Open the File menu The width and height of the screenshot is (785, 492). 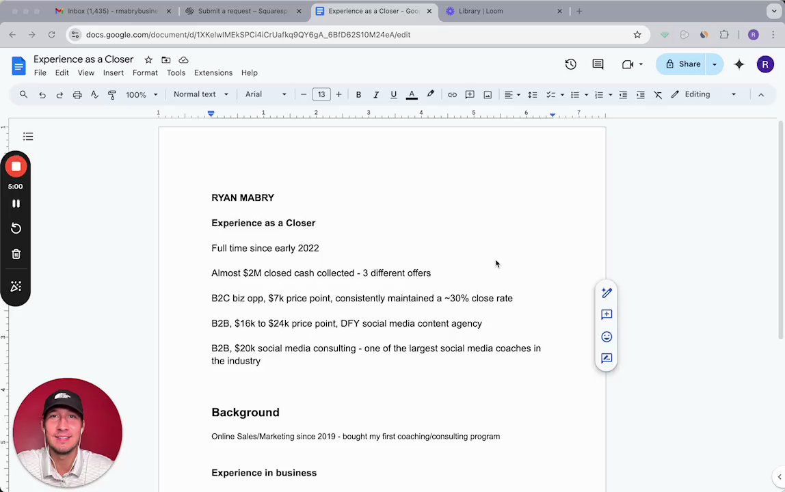point(40,72)
